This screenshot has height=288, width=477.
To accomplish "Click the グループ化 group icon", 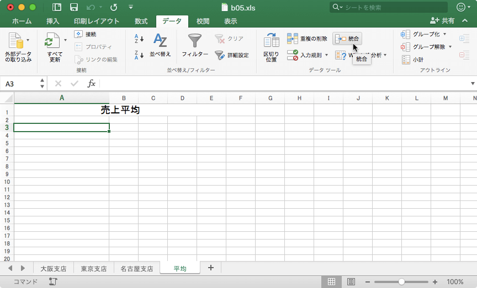I will coord(405,34).
